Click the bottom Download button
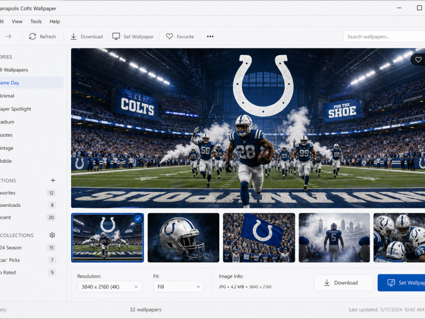Screen dimensions: 425x319 (x=344, y=283)
